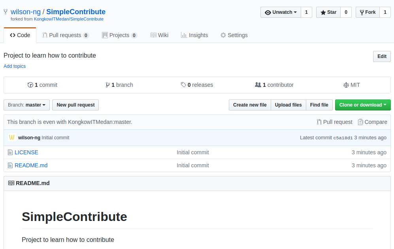Viewport: 394px width, 249px height.
Task: Open the README.md file
Action: pyautogui.click(x=31, y=165)
